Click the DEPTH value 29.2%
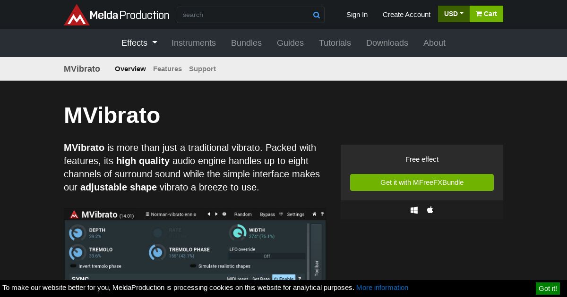This screenshot has height=297, width=567. click(x=95, y=237)
